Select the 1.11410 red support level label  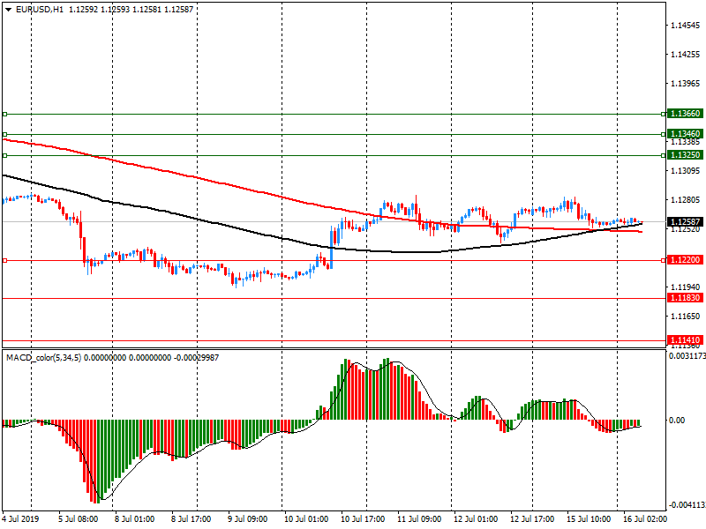(686, 340)
